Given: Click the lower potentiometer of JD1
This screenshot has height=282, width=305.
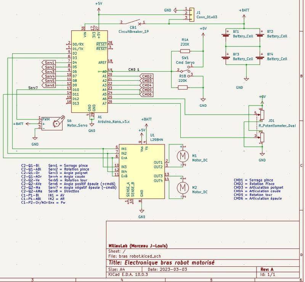Looking at the screenshot, I should click(x=262, y=138).
